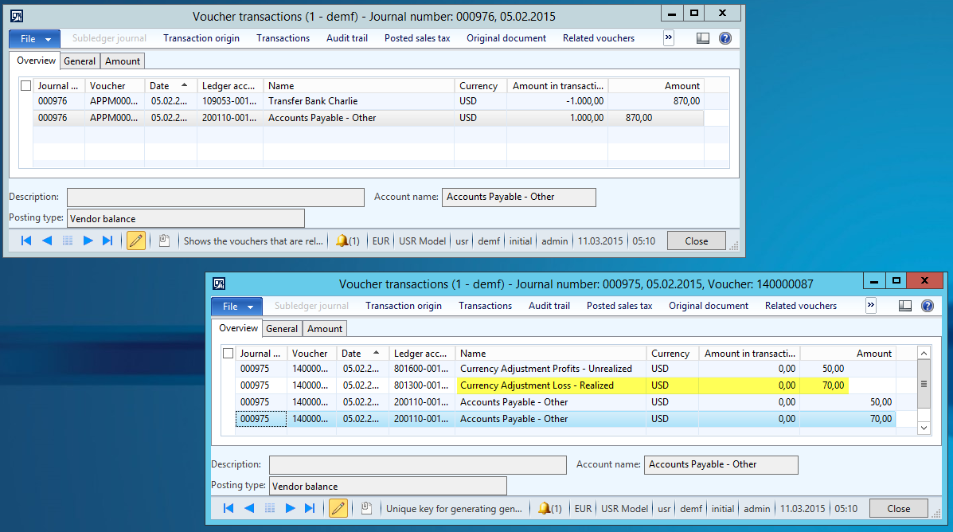
Task: Expand the toolbar overflow chevron in the lower window
Action: 871,305
